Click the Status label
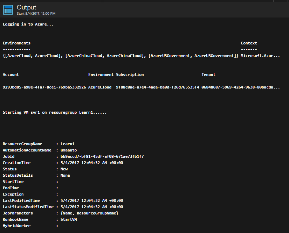Viewport: 289px width, 233px height. point(9,169)
